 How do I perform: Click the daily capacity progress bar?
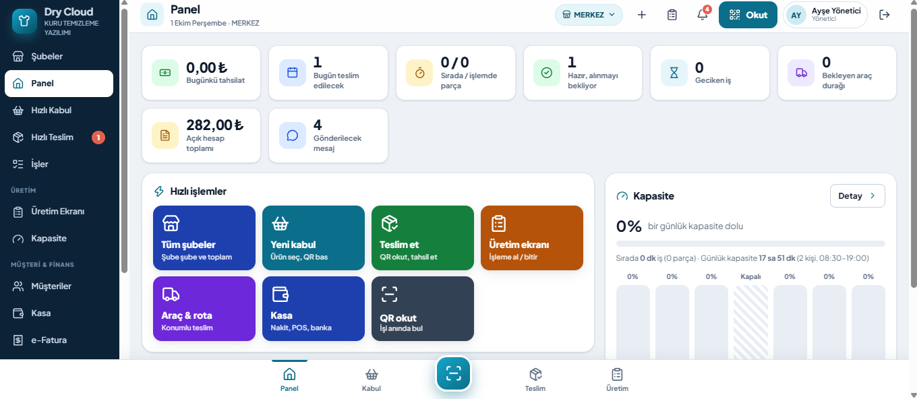750,243
